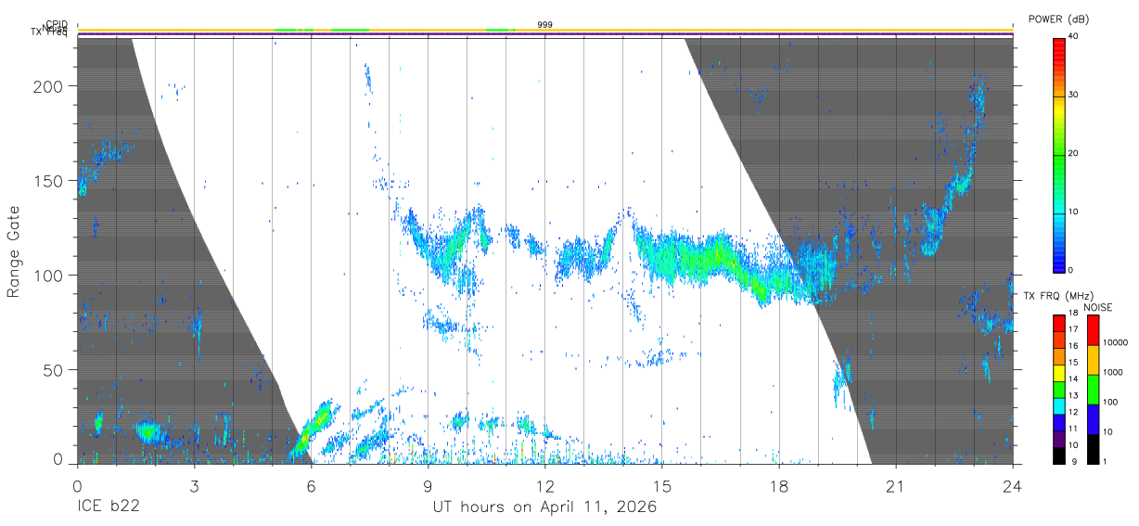Select the 40 label on POWER scale

(1074, 37)
